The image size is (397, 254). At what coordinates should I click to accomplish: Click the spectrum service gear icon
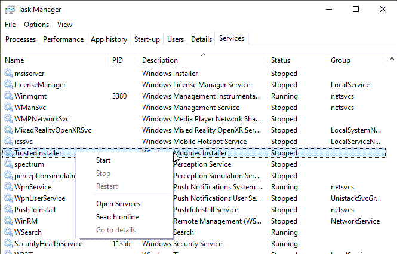coord(8,164)
